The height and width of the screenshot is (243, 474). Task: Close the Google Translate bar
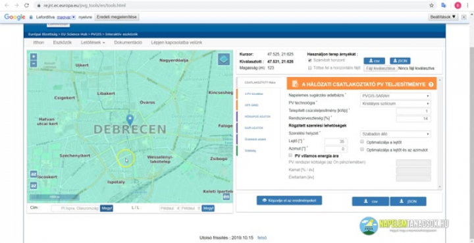click(464, 17)
